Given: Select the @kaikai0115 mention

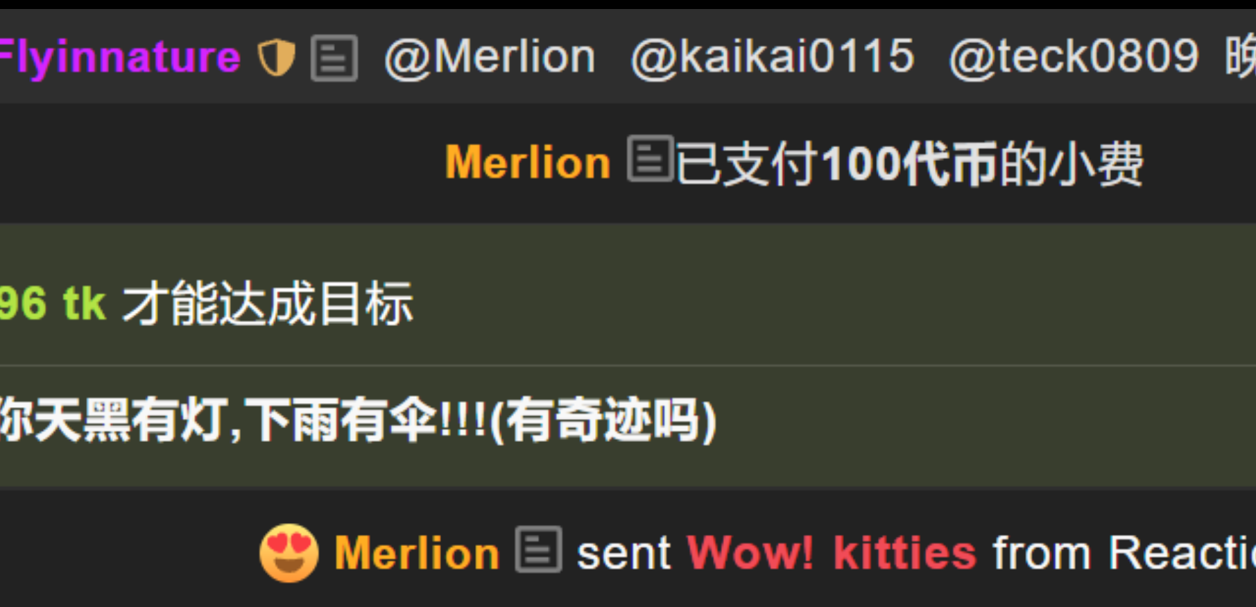Looking at the screenshot, I should [x=773, y=58].
